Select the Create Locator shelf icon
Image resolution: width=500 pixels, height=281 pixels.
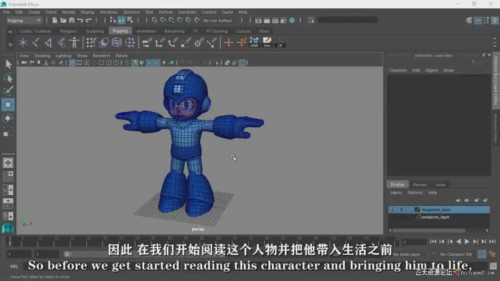tap(23, 42)
